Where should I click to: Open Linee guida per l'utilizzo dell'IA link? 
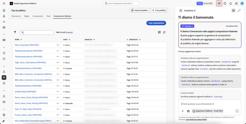click(196, 120)
